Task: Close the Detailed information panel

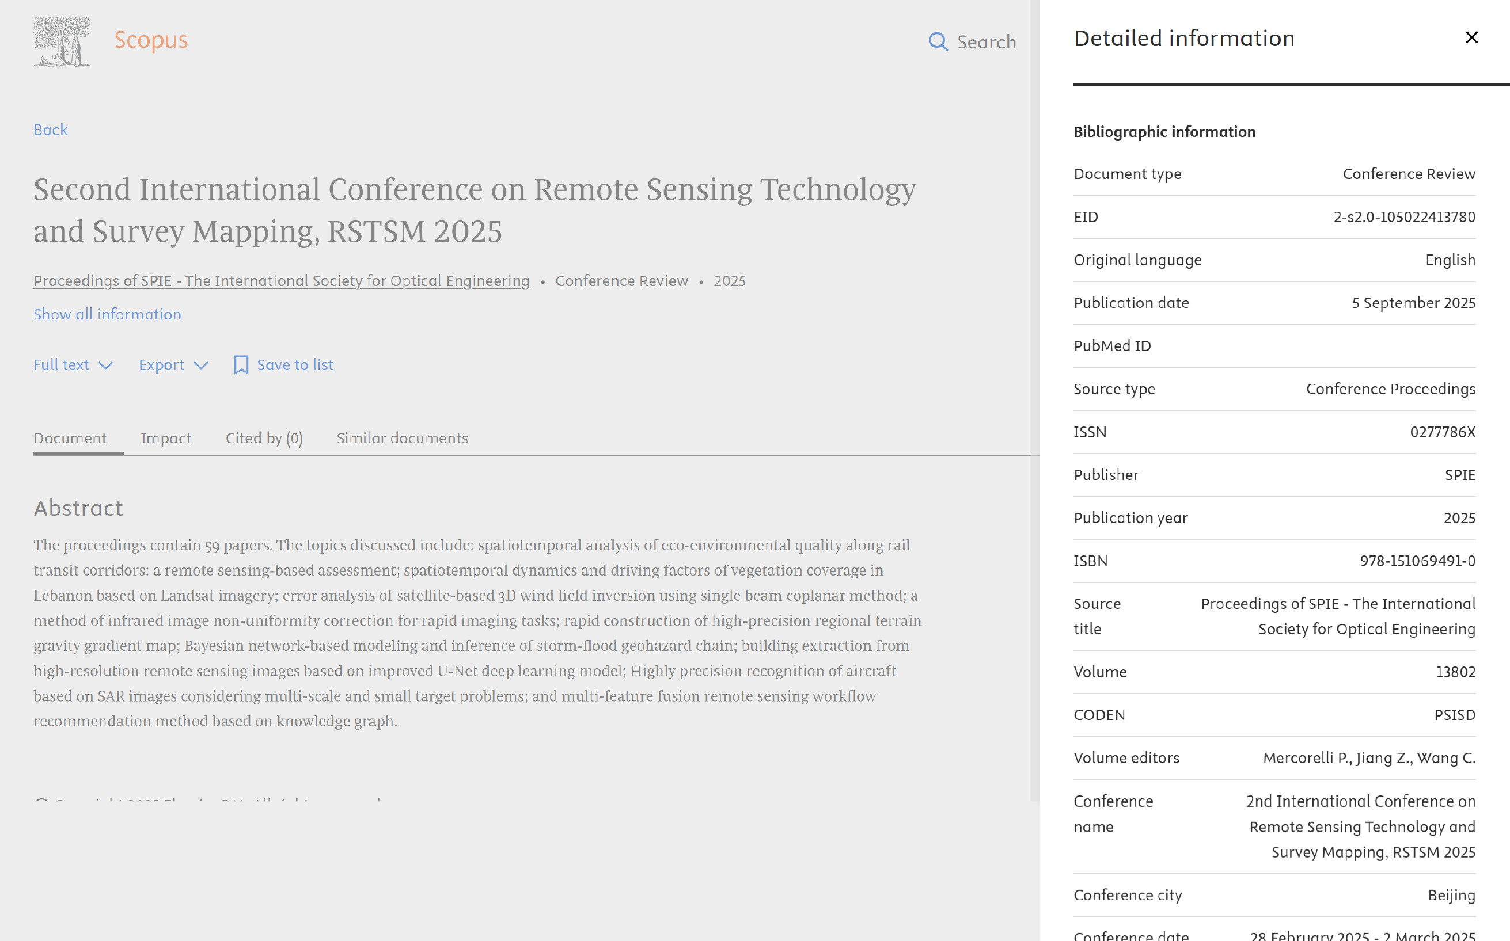Action: pyautogui.click(x=1471, y=37)
